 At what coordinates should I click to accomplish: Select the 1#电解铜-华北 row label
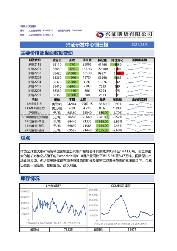(x=35, y=121)
